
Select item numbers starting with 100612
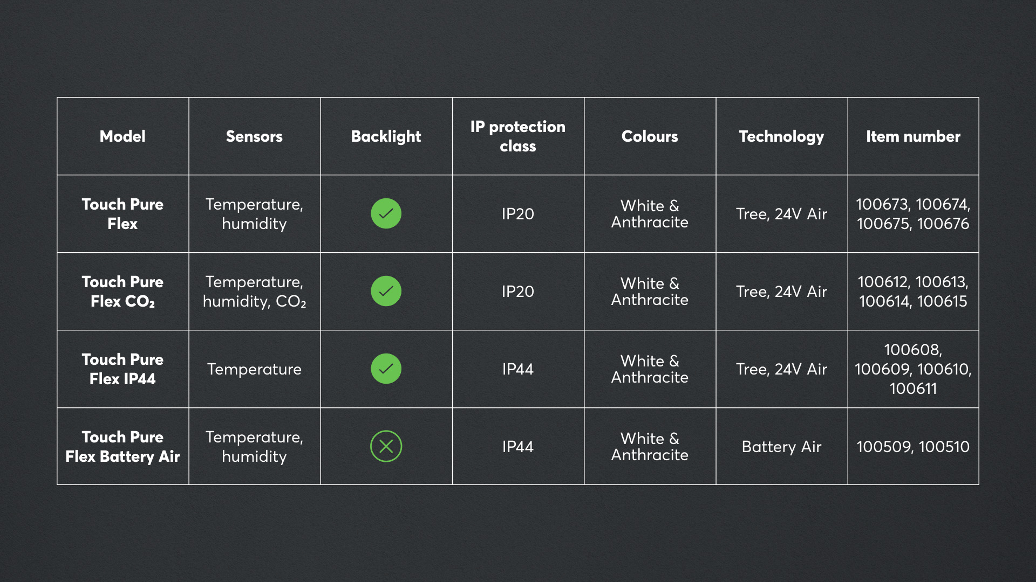pyautogui.click(x=913, y=292)
